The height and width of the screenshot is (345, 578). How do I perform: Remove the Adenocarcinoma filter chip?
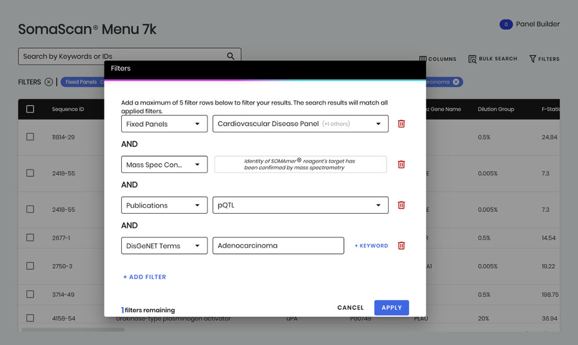tap(456, 82)
